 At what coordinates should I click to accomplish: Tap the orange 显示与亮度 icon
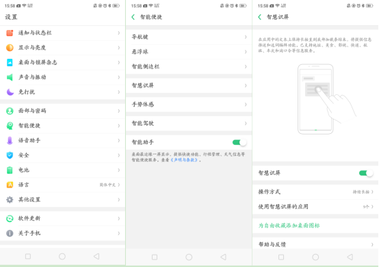[10, 48]
